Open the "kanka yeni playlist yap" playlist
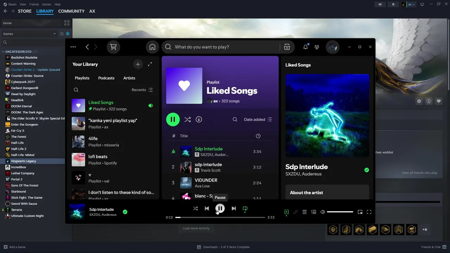 112,123
